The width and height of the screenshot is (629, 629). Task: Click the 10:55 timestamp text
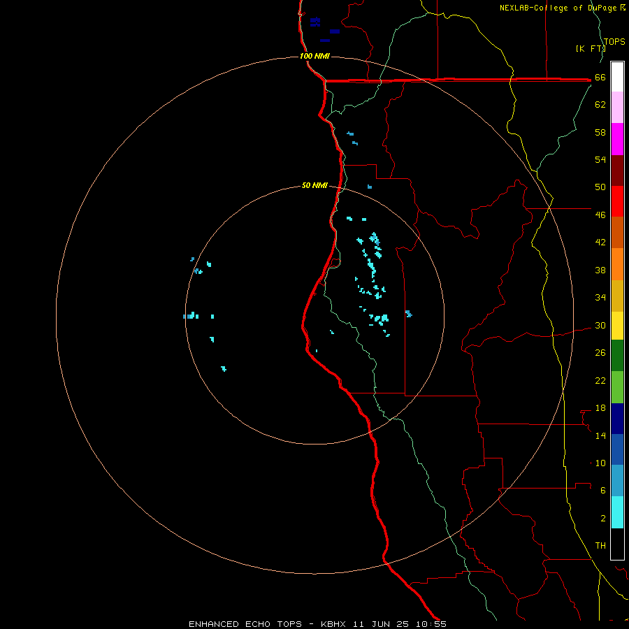[431, 624]
